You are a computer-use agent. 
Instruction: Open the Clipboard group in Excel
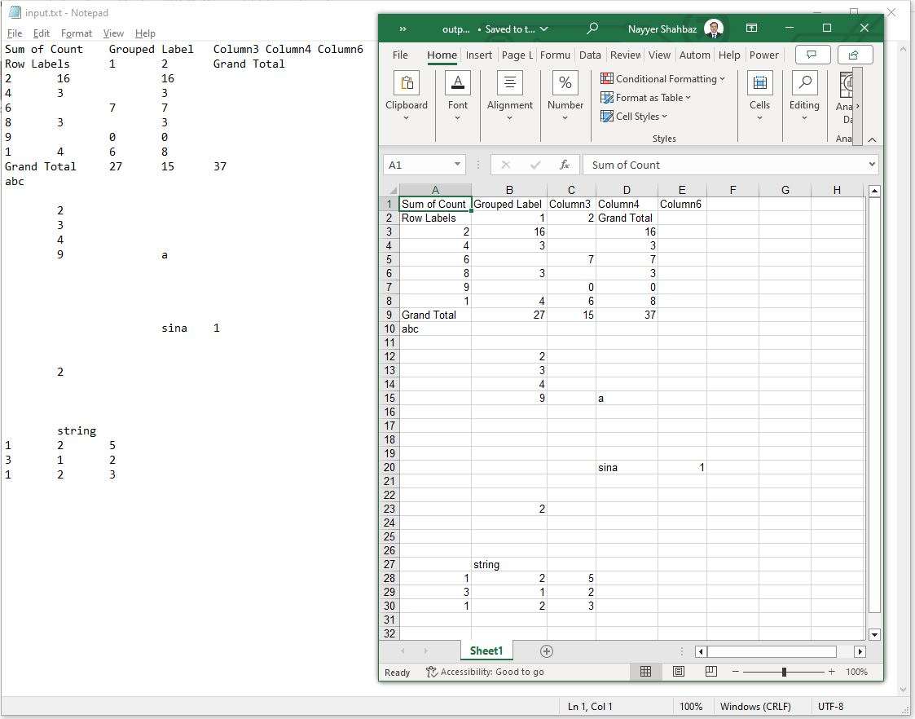click(x=406, y=96)
